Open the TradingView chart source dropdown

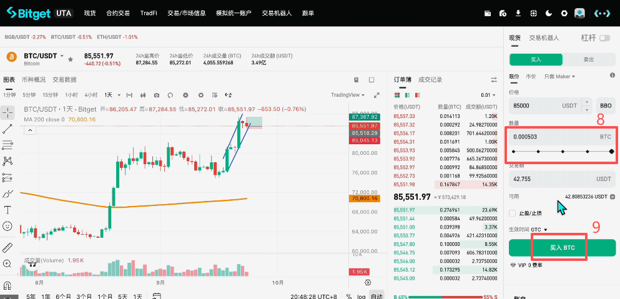coord(348,95)
